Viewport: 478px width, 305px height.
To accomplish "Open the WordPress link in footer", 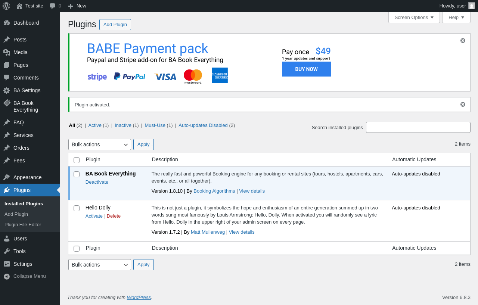I will pos(139,298).
